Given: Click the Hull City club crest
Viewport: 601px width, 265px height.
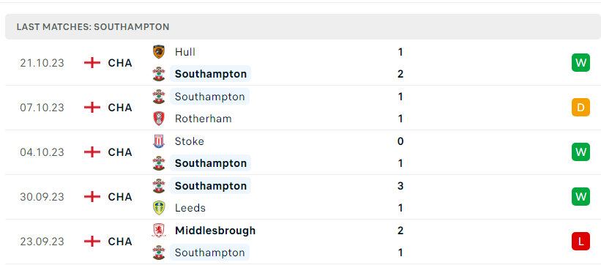Looking at the screenshot, I should point(158,52).
